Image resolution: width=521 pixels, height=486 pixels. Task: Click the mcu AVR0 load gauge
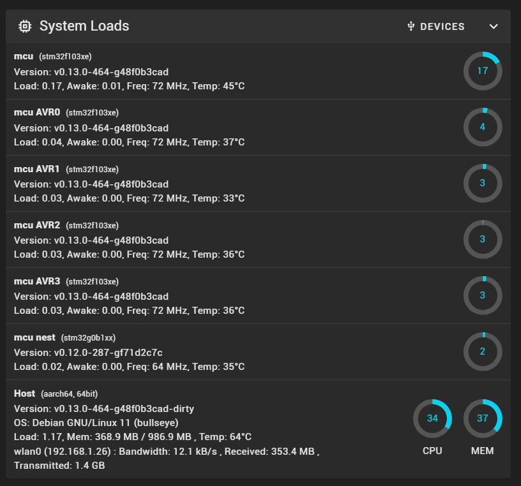click(482, 127)
